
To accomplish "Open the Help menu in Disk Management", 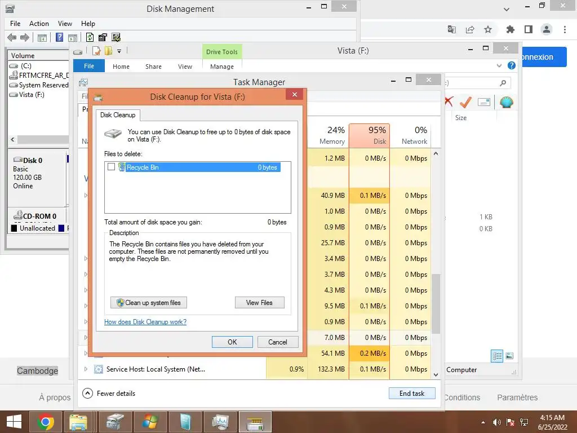I will (88, 24).
